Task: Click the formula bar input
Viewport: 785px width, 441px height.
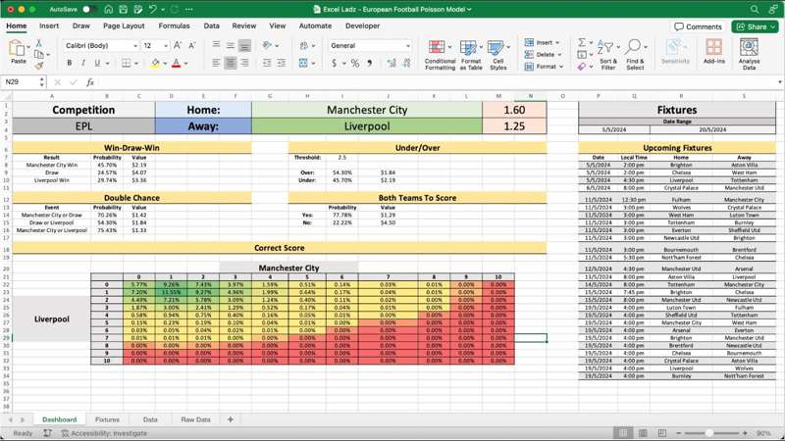Action: coord(436,82)
